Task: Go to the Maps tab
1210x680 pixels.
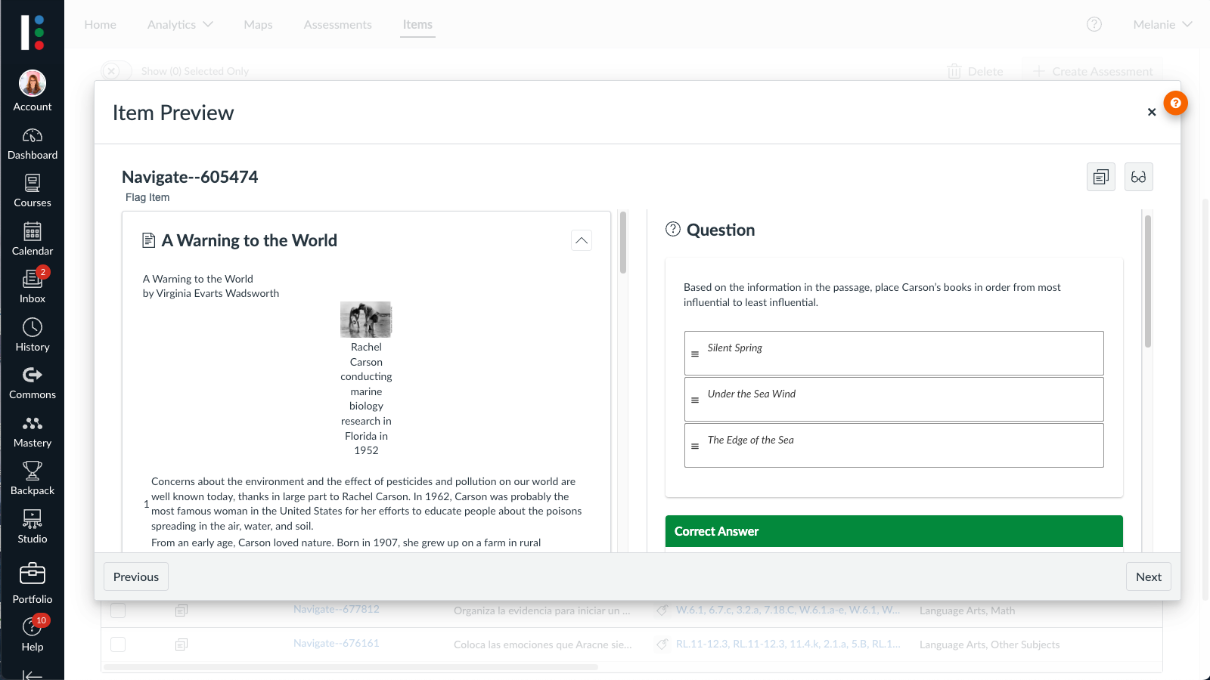Action: coord(258,24)
